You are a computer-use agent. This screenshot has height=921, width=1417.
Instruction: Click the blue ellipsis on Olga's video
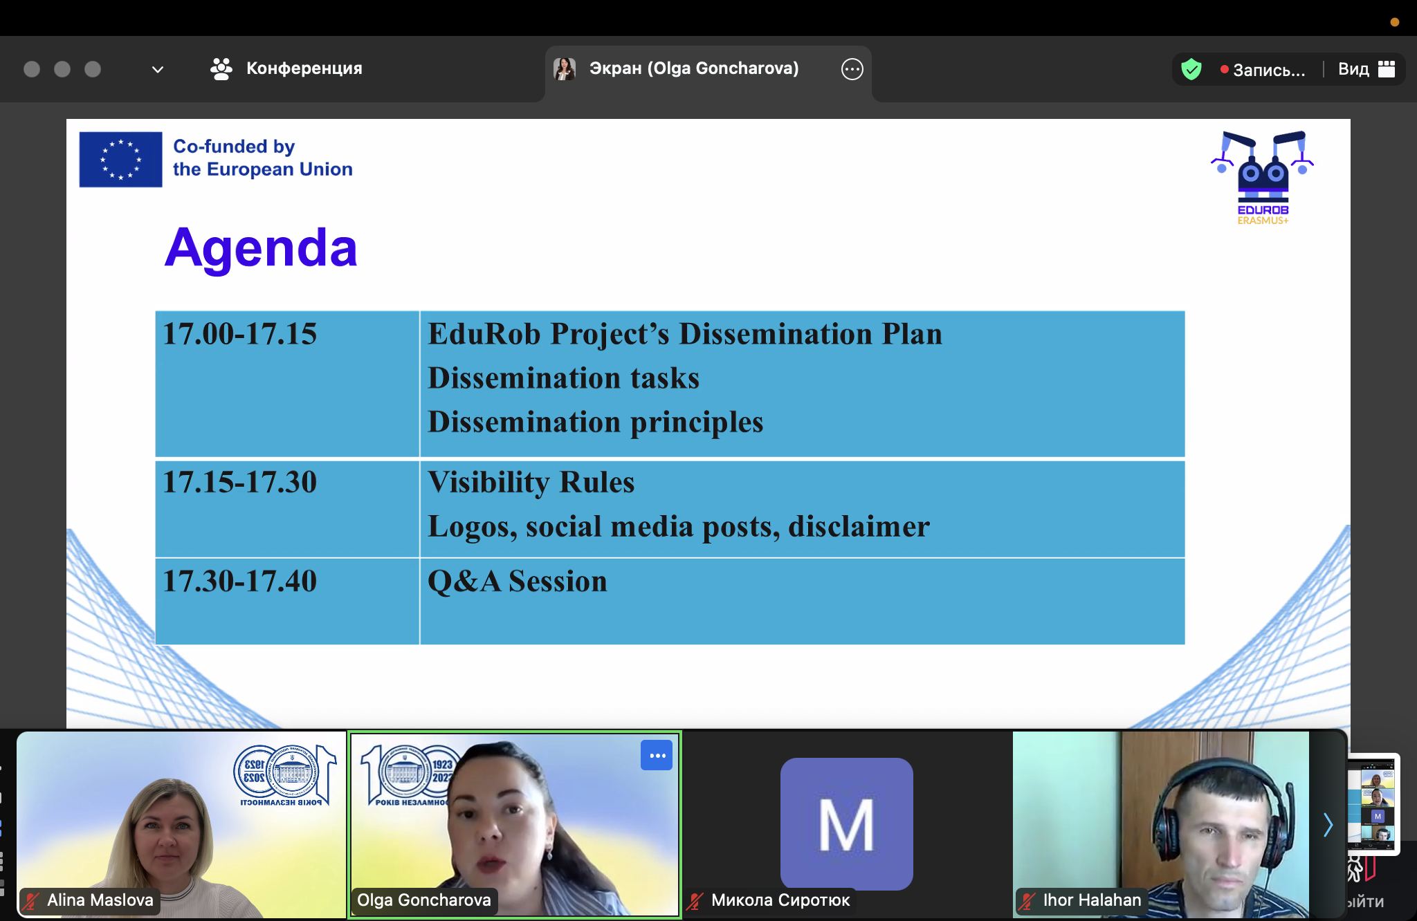[x=657, y=756]
